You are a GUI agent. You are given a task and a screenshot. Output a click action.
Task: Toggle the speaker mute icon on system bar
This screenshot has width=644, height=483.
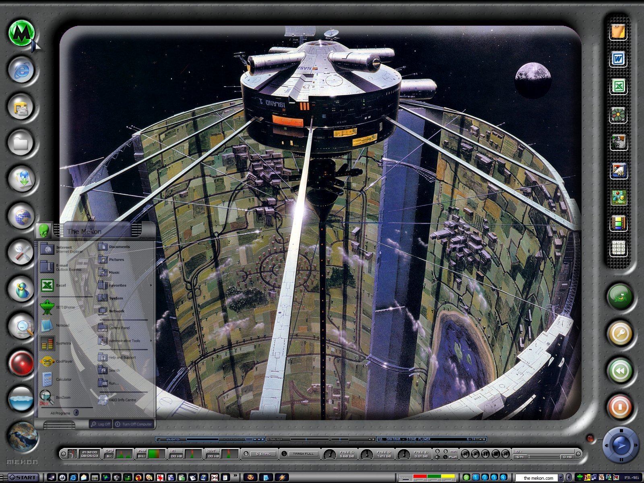click(x=438, y=457)
